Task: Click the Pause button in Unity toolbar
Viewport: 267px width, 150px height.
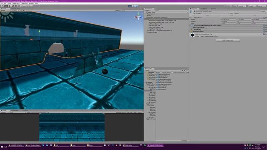Action: pos(133,6)
